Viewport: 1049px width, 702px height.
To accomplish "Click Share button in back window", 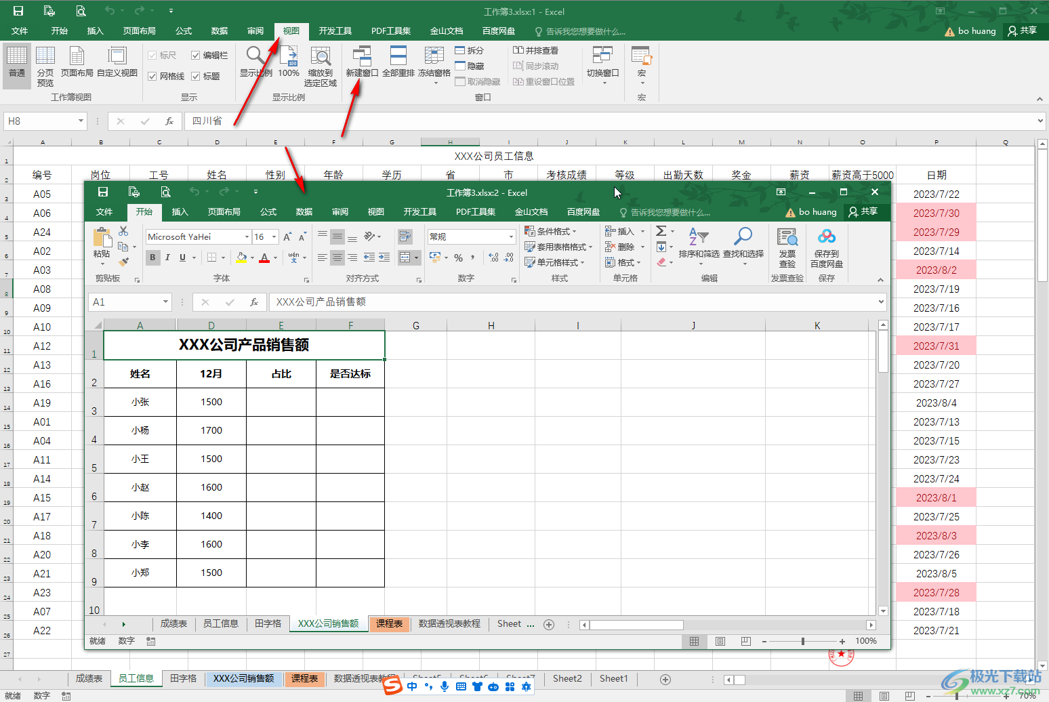I will tap(1023, 30).
